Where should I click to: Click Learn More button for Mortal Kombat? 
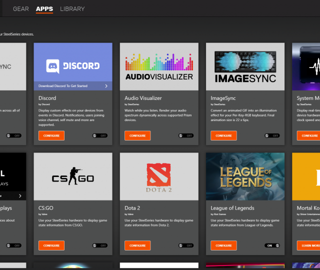click(309, 245)
